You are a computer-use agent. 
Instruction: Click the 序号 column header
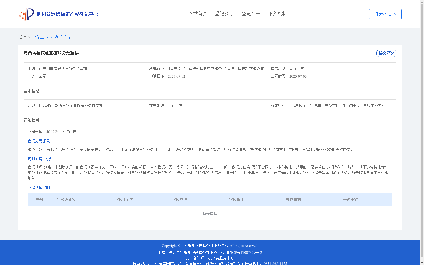(x=39, y=200)
